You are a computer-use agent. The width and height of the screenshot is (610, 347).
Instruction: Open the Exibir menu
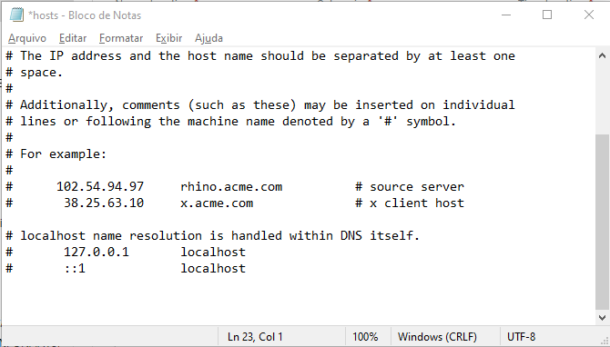(168, 38)
